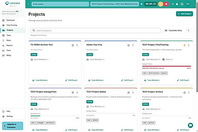The image size is (198, 132).
Task: Open Time Tracking in the sidebar
Action: tap(12, 25)
